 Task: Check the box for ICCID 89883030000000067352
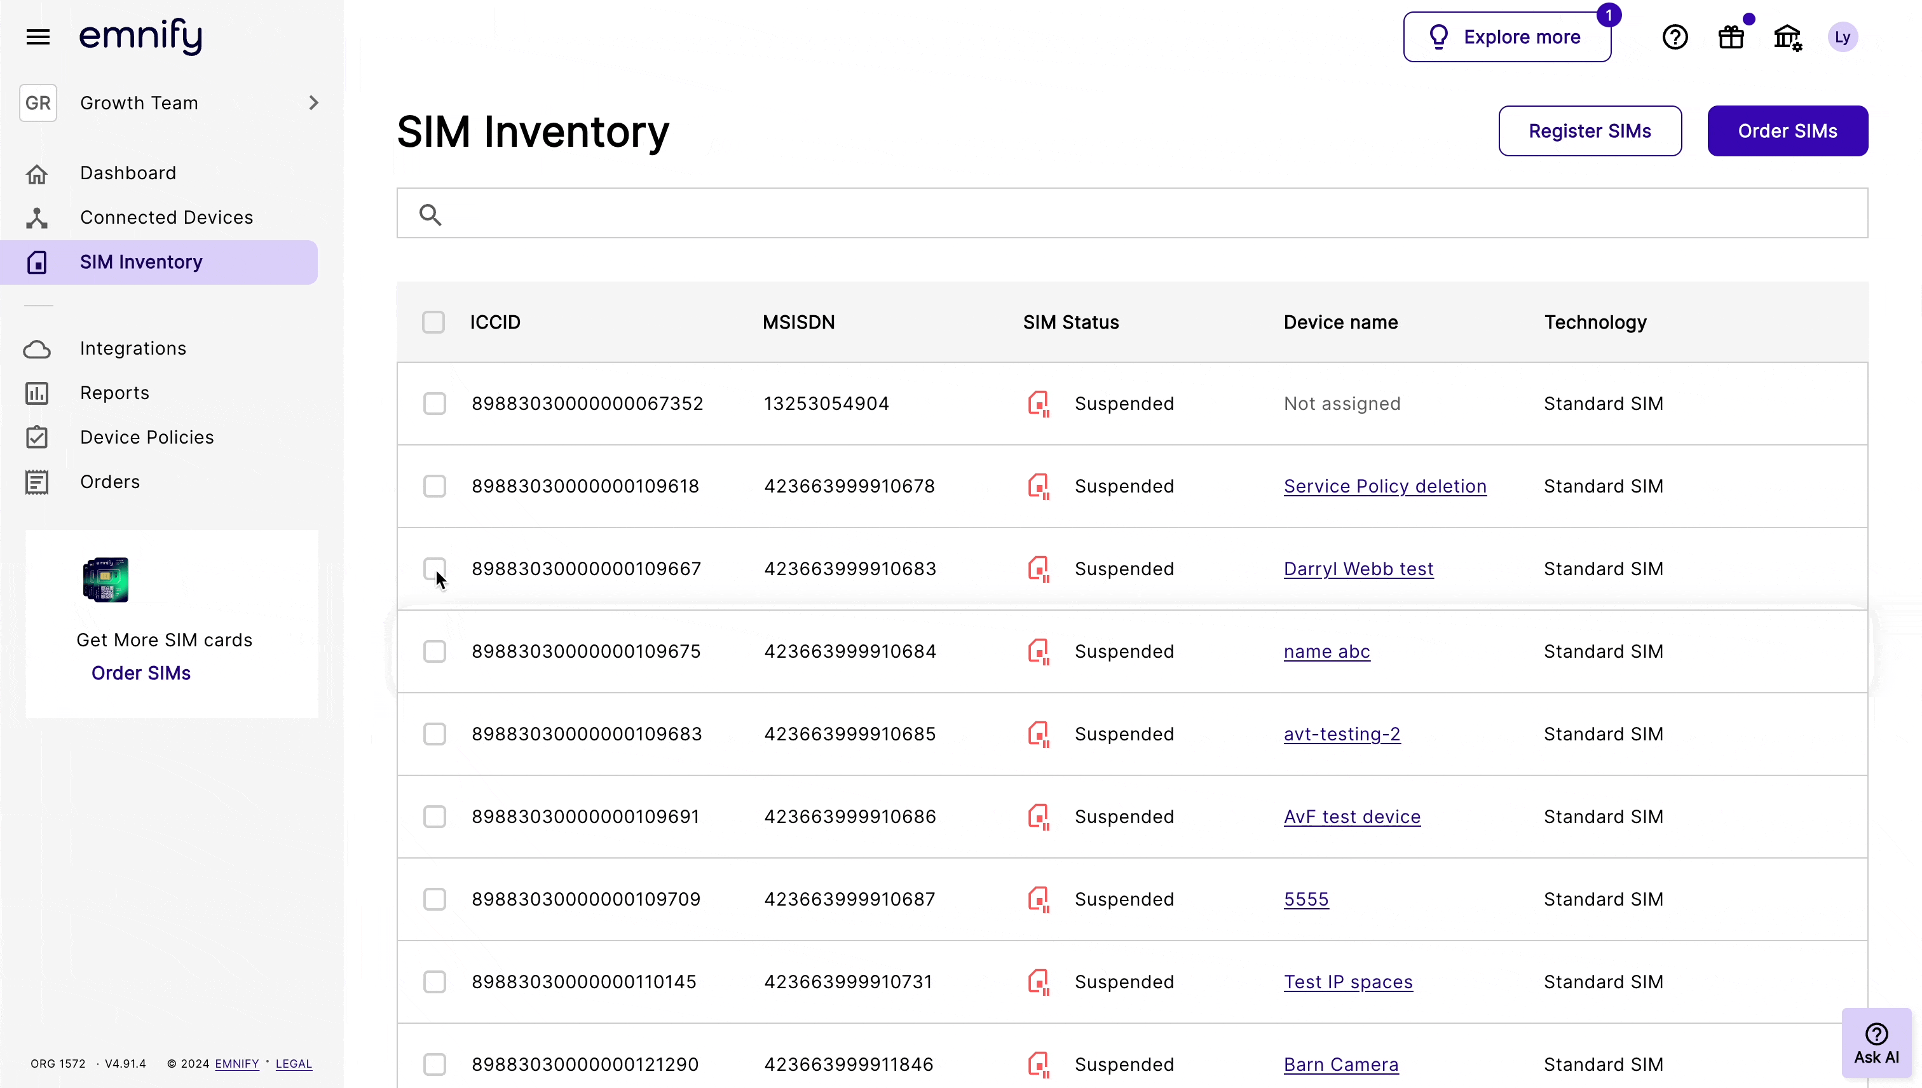click(434, 404)
